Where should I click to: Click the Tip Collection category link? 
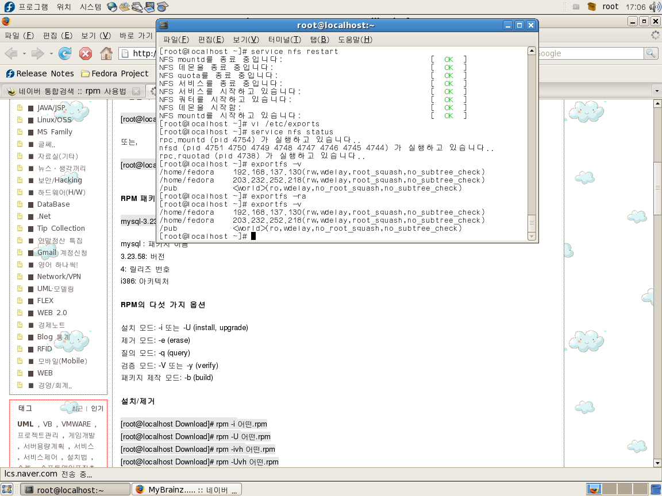61,228
